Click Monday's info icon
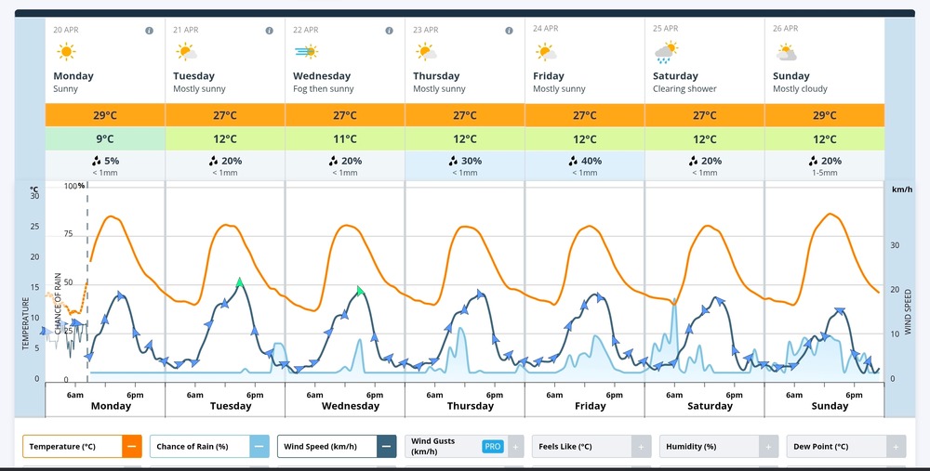 [x=149, y=31]
